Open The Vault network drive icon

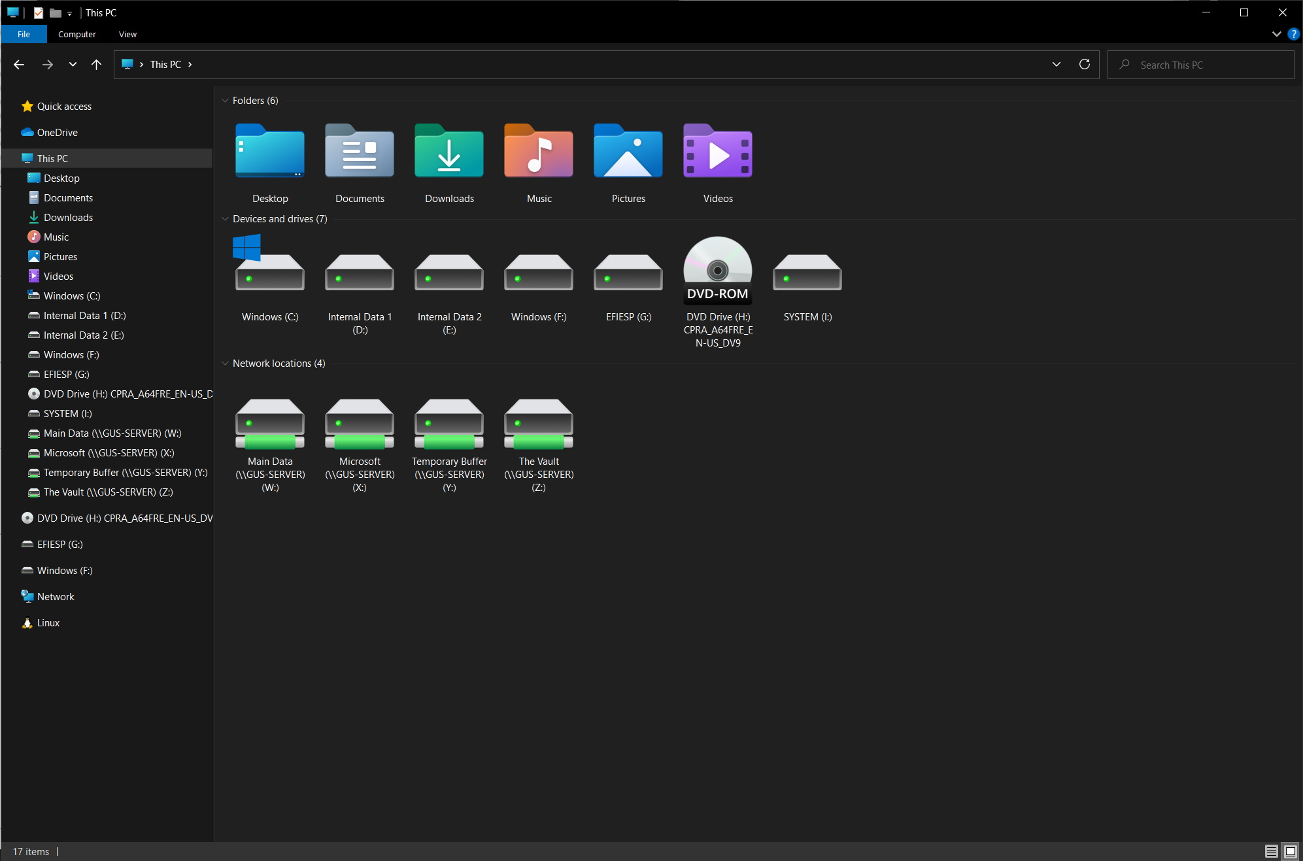pos(539,424)
